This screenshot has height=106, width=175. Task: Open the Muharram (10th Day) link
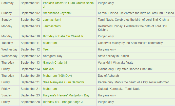[57, 76]
